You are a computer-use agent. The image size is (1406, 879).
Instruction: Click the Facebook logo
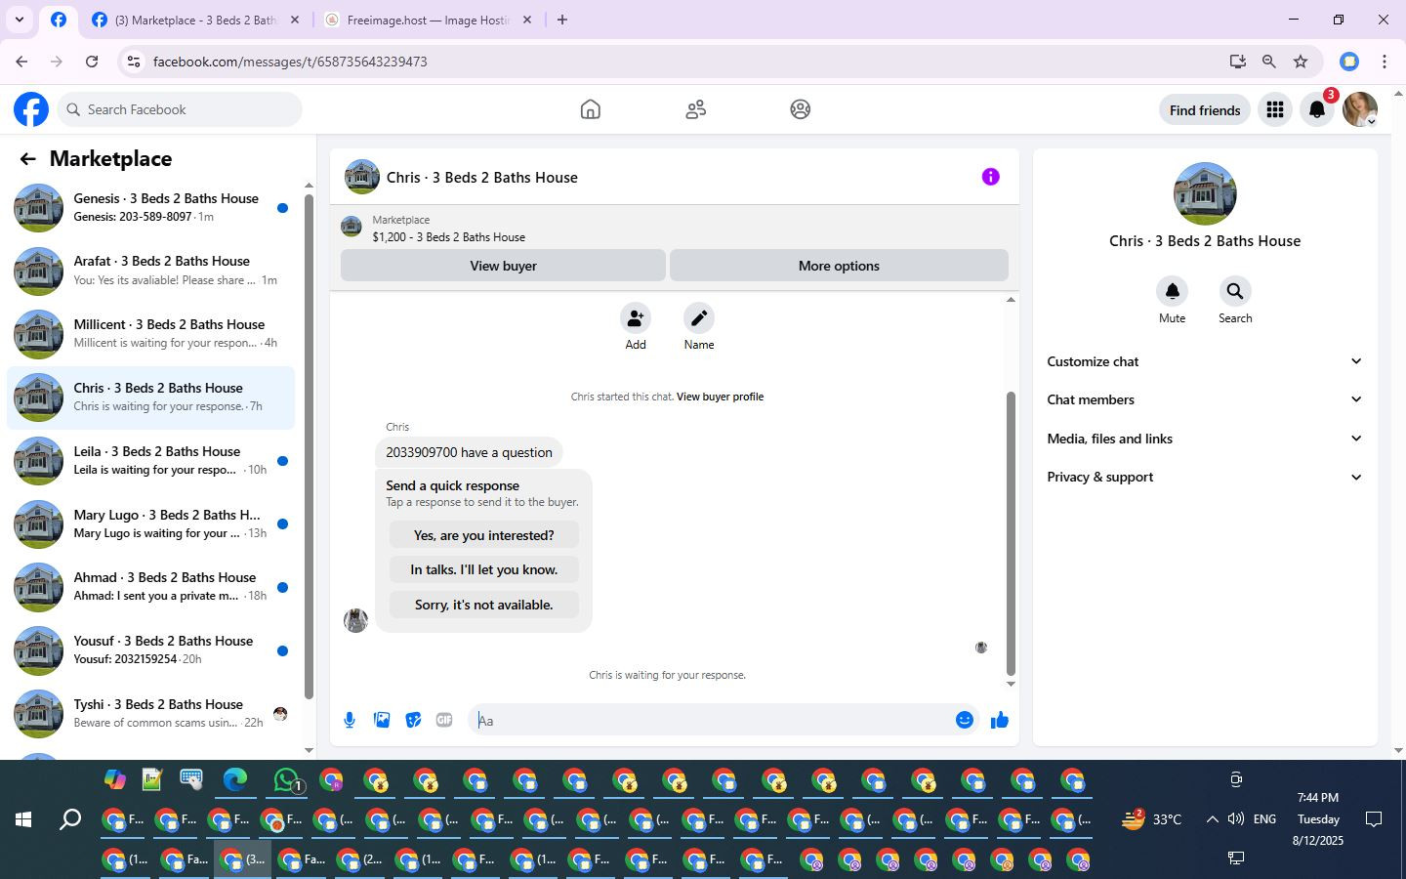coord(31,109)
